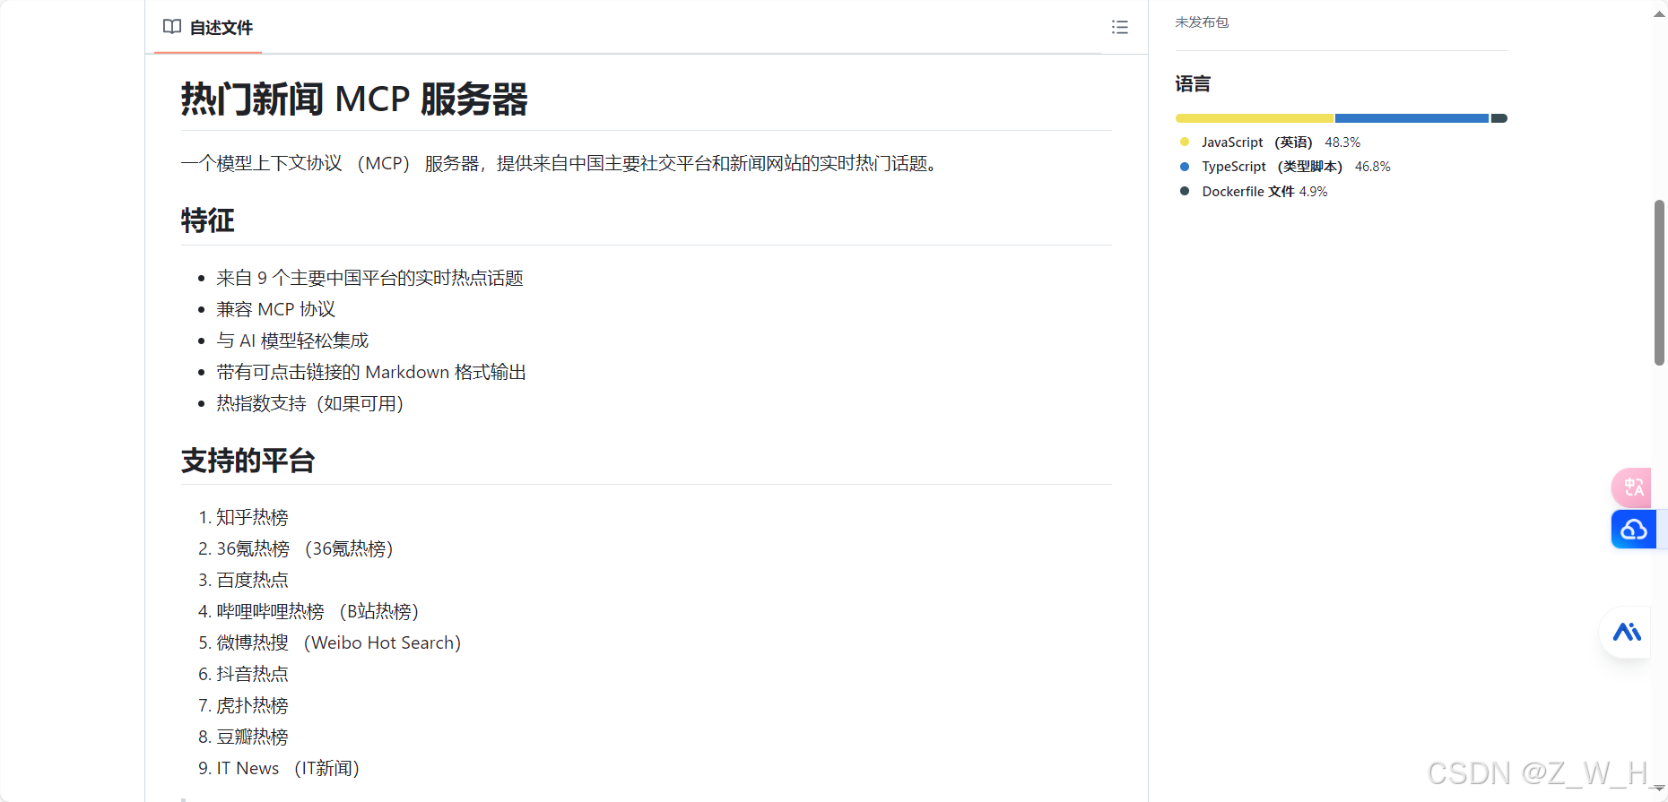Click bullet 与 AI 模型轻松集成
Viewport: 1668px width, 802px height.
click(292, 341)
